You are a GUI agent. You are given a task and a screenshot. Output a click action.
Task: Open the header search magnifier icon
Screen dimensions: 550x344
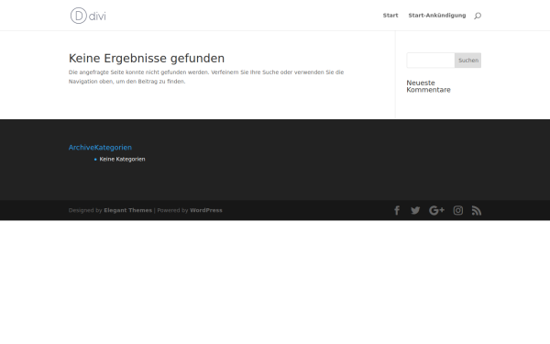pos(478,16)
